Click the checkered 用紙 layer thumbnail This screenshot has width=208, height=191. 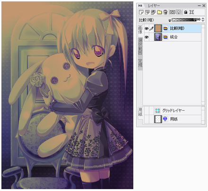158,119
